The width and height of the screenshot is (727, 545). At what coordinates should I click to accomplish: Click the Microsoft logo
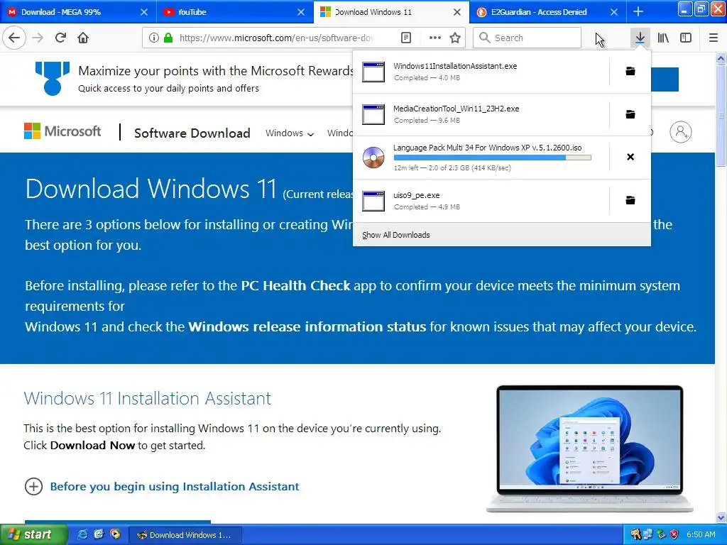[62, 131]
